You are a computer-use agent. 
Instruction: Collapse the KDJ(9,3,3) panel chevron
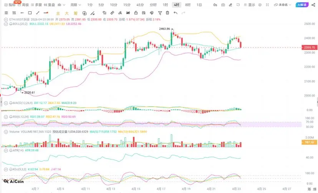6,169
